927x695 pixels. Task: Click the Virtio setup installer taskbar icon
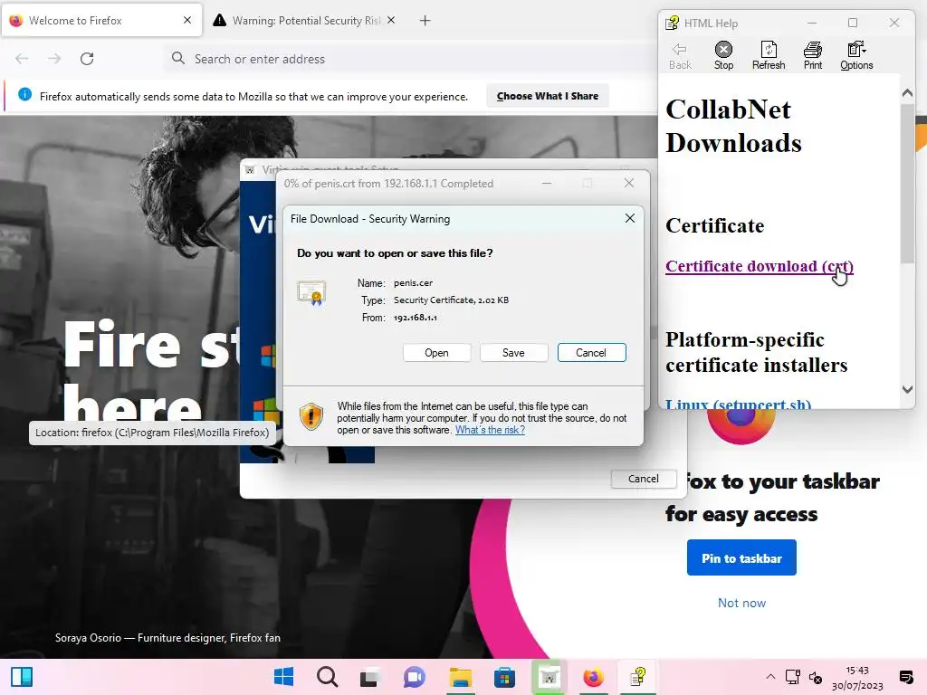(x=549, y=677)
